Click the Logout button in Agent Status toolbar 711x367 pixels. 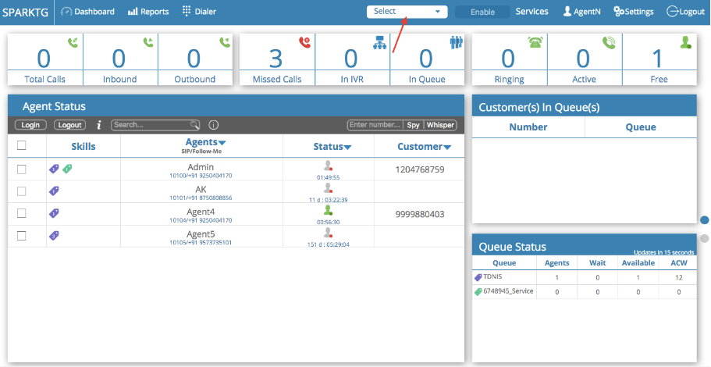(x=69, y=125)
